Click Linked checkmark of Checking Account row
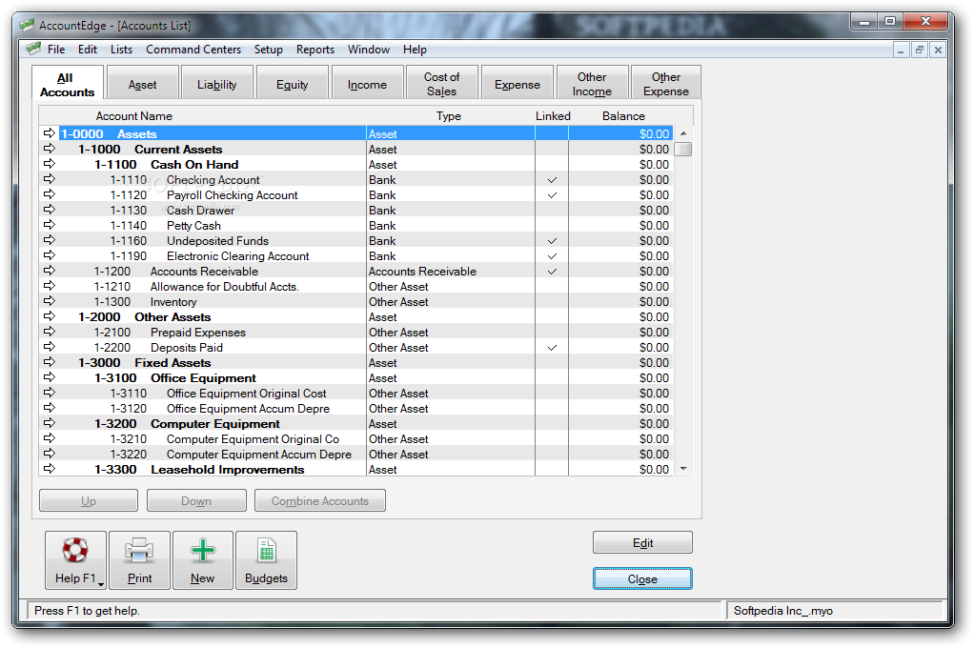The image size is (974, 648). click(x=552, y=179)
